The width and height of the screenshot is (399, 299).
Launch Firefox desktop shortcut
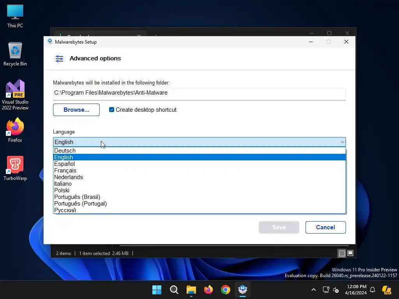pos(15,130)
